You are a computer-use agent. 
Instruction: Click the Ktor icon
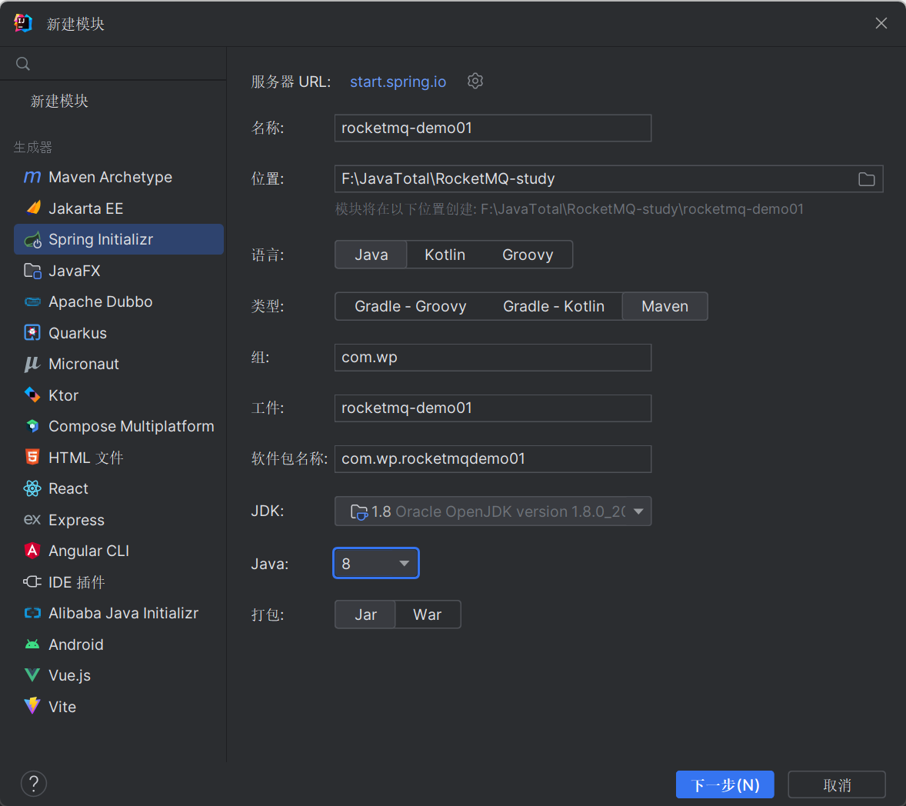pos(32,395)
